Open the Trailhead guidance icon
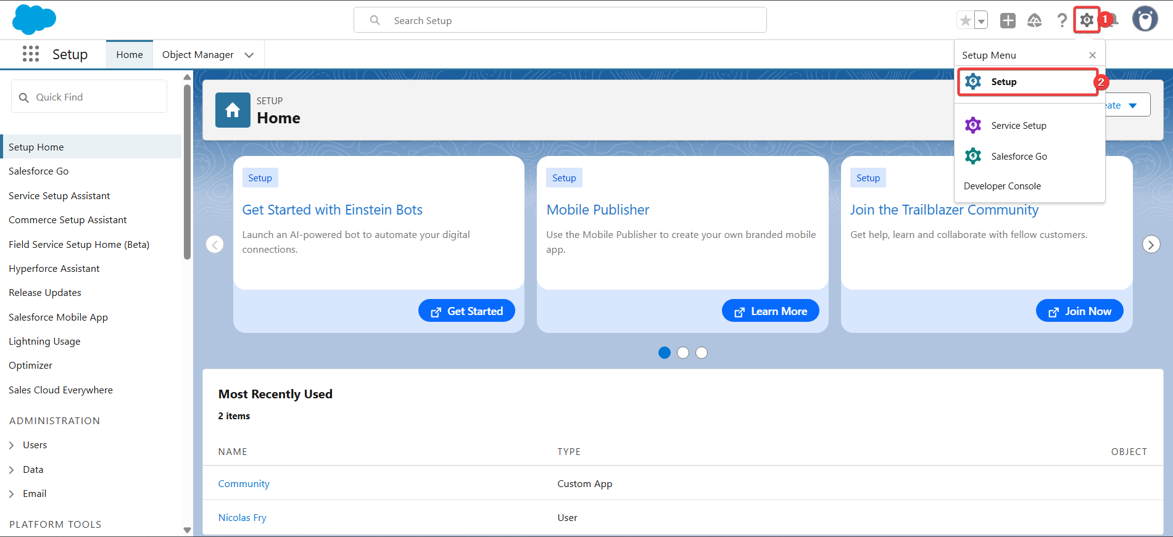This screenshot has width=1173, height=537. coord(1035,20)
